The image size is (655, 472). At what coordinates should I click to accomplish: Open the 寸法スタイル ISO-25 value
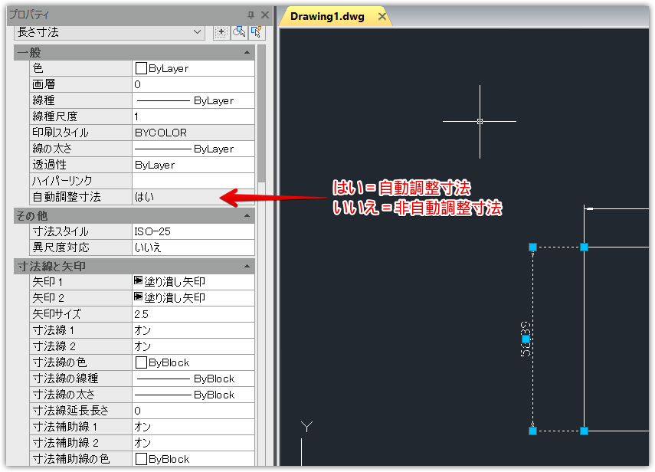pyautogui.click(x=193, y=231)
